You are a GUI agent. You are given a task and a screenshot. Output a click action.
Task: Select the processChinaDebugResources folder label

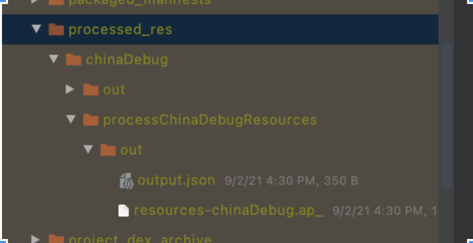point(210,120)
